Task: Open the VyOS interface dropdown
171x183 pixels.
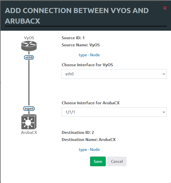Action: (114, 74)
